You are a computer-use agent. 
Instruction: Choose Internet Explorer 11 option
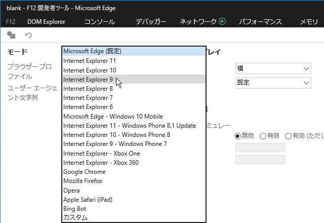pos(134,61)
